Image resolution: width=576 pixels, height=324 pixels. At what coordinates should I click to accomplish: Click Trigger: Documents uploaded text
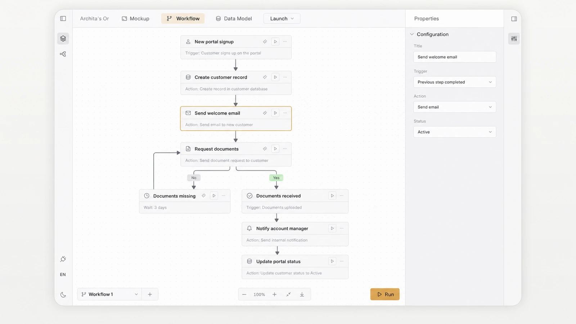click(x=274, y=208)
